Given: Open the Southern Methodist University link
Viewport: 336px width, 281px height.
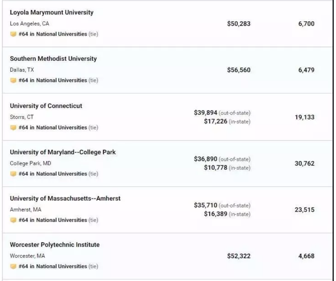Looking at the screenshot, I should pyautogui.click(x=53, y=59).
